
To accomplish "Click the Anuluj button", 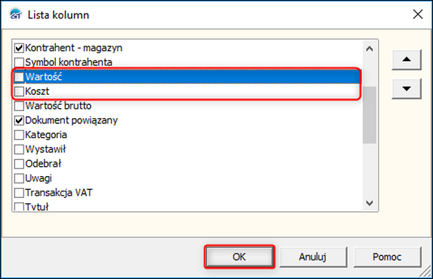I will [x=313, y=257].
